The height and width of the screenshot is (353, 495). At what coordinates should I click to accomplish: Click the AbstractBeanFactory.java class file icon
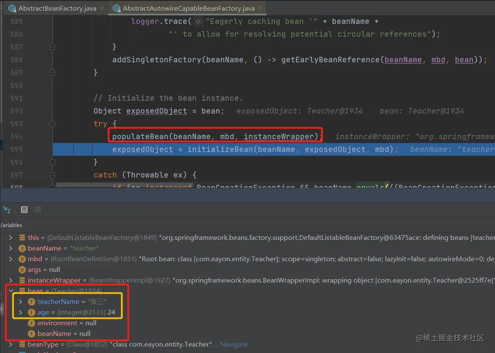[x=12, y=8]
